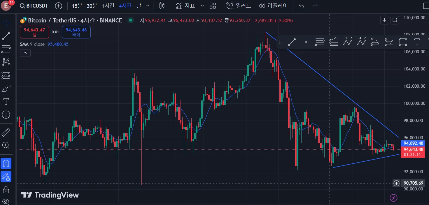
Task: Select the ruler measure tool
Action: (x=6, y=132)
